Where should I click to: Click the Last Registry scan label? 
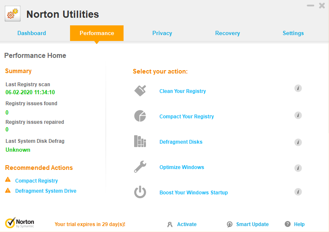click(28, 85)
